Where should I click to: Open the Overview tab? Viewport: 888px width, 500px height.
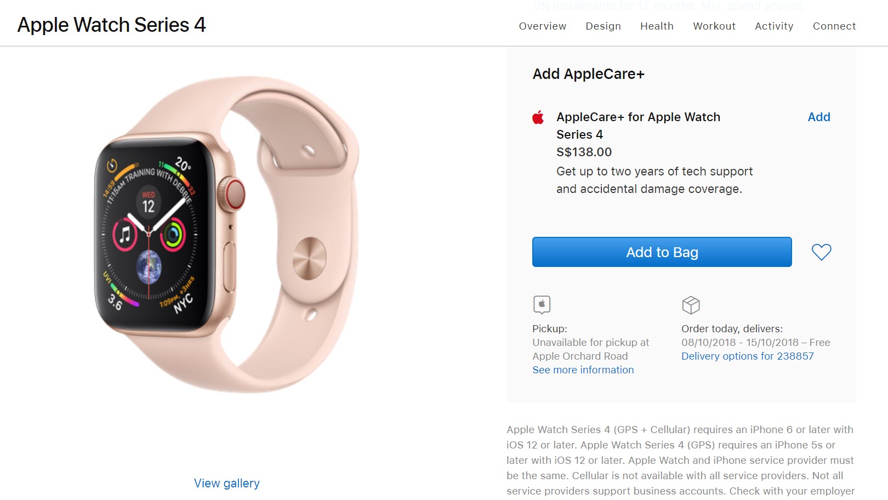[543, 26]
